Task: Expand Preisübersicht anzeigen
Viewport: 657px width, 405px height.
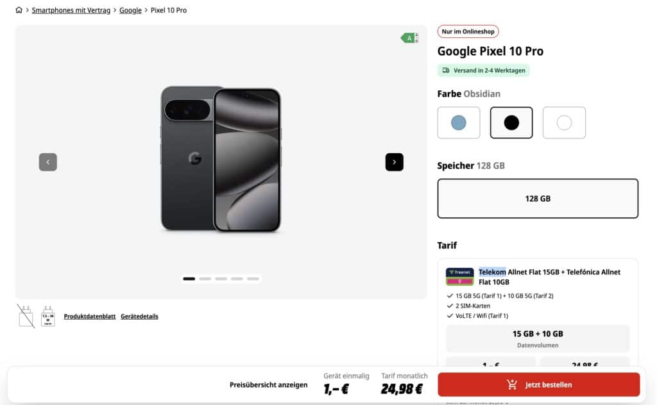Action: coord(269,385)
